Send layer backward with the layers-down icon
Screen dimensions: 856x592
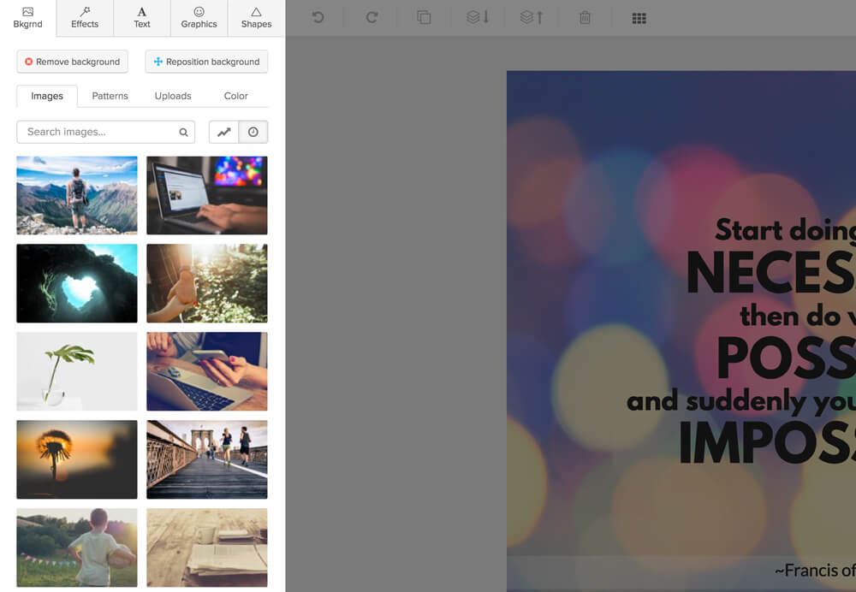tap(478, 17)
